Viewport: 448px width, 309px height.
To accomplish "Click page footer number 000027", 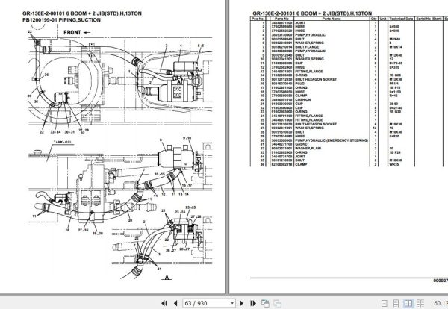I will (441, 281).
